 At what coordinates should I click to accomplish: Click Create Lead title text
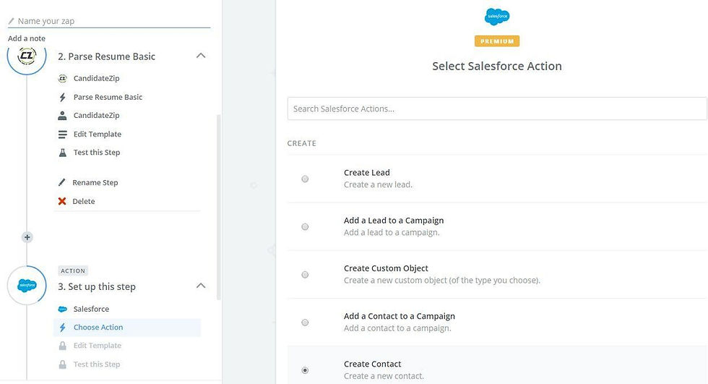click(367, 173)
